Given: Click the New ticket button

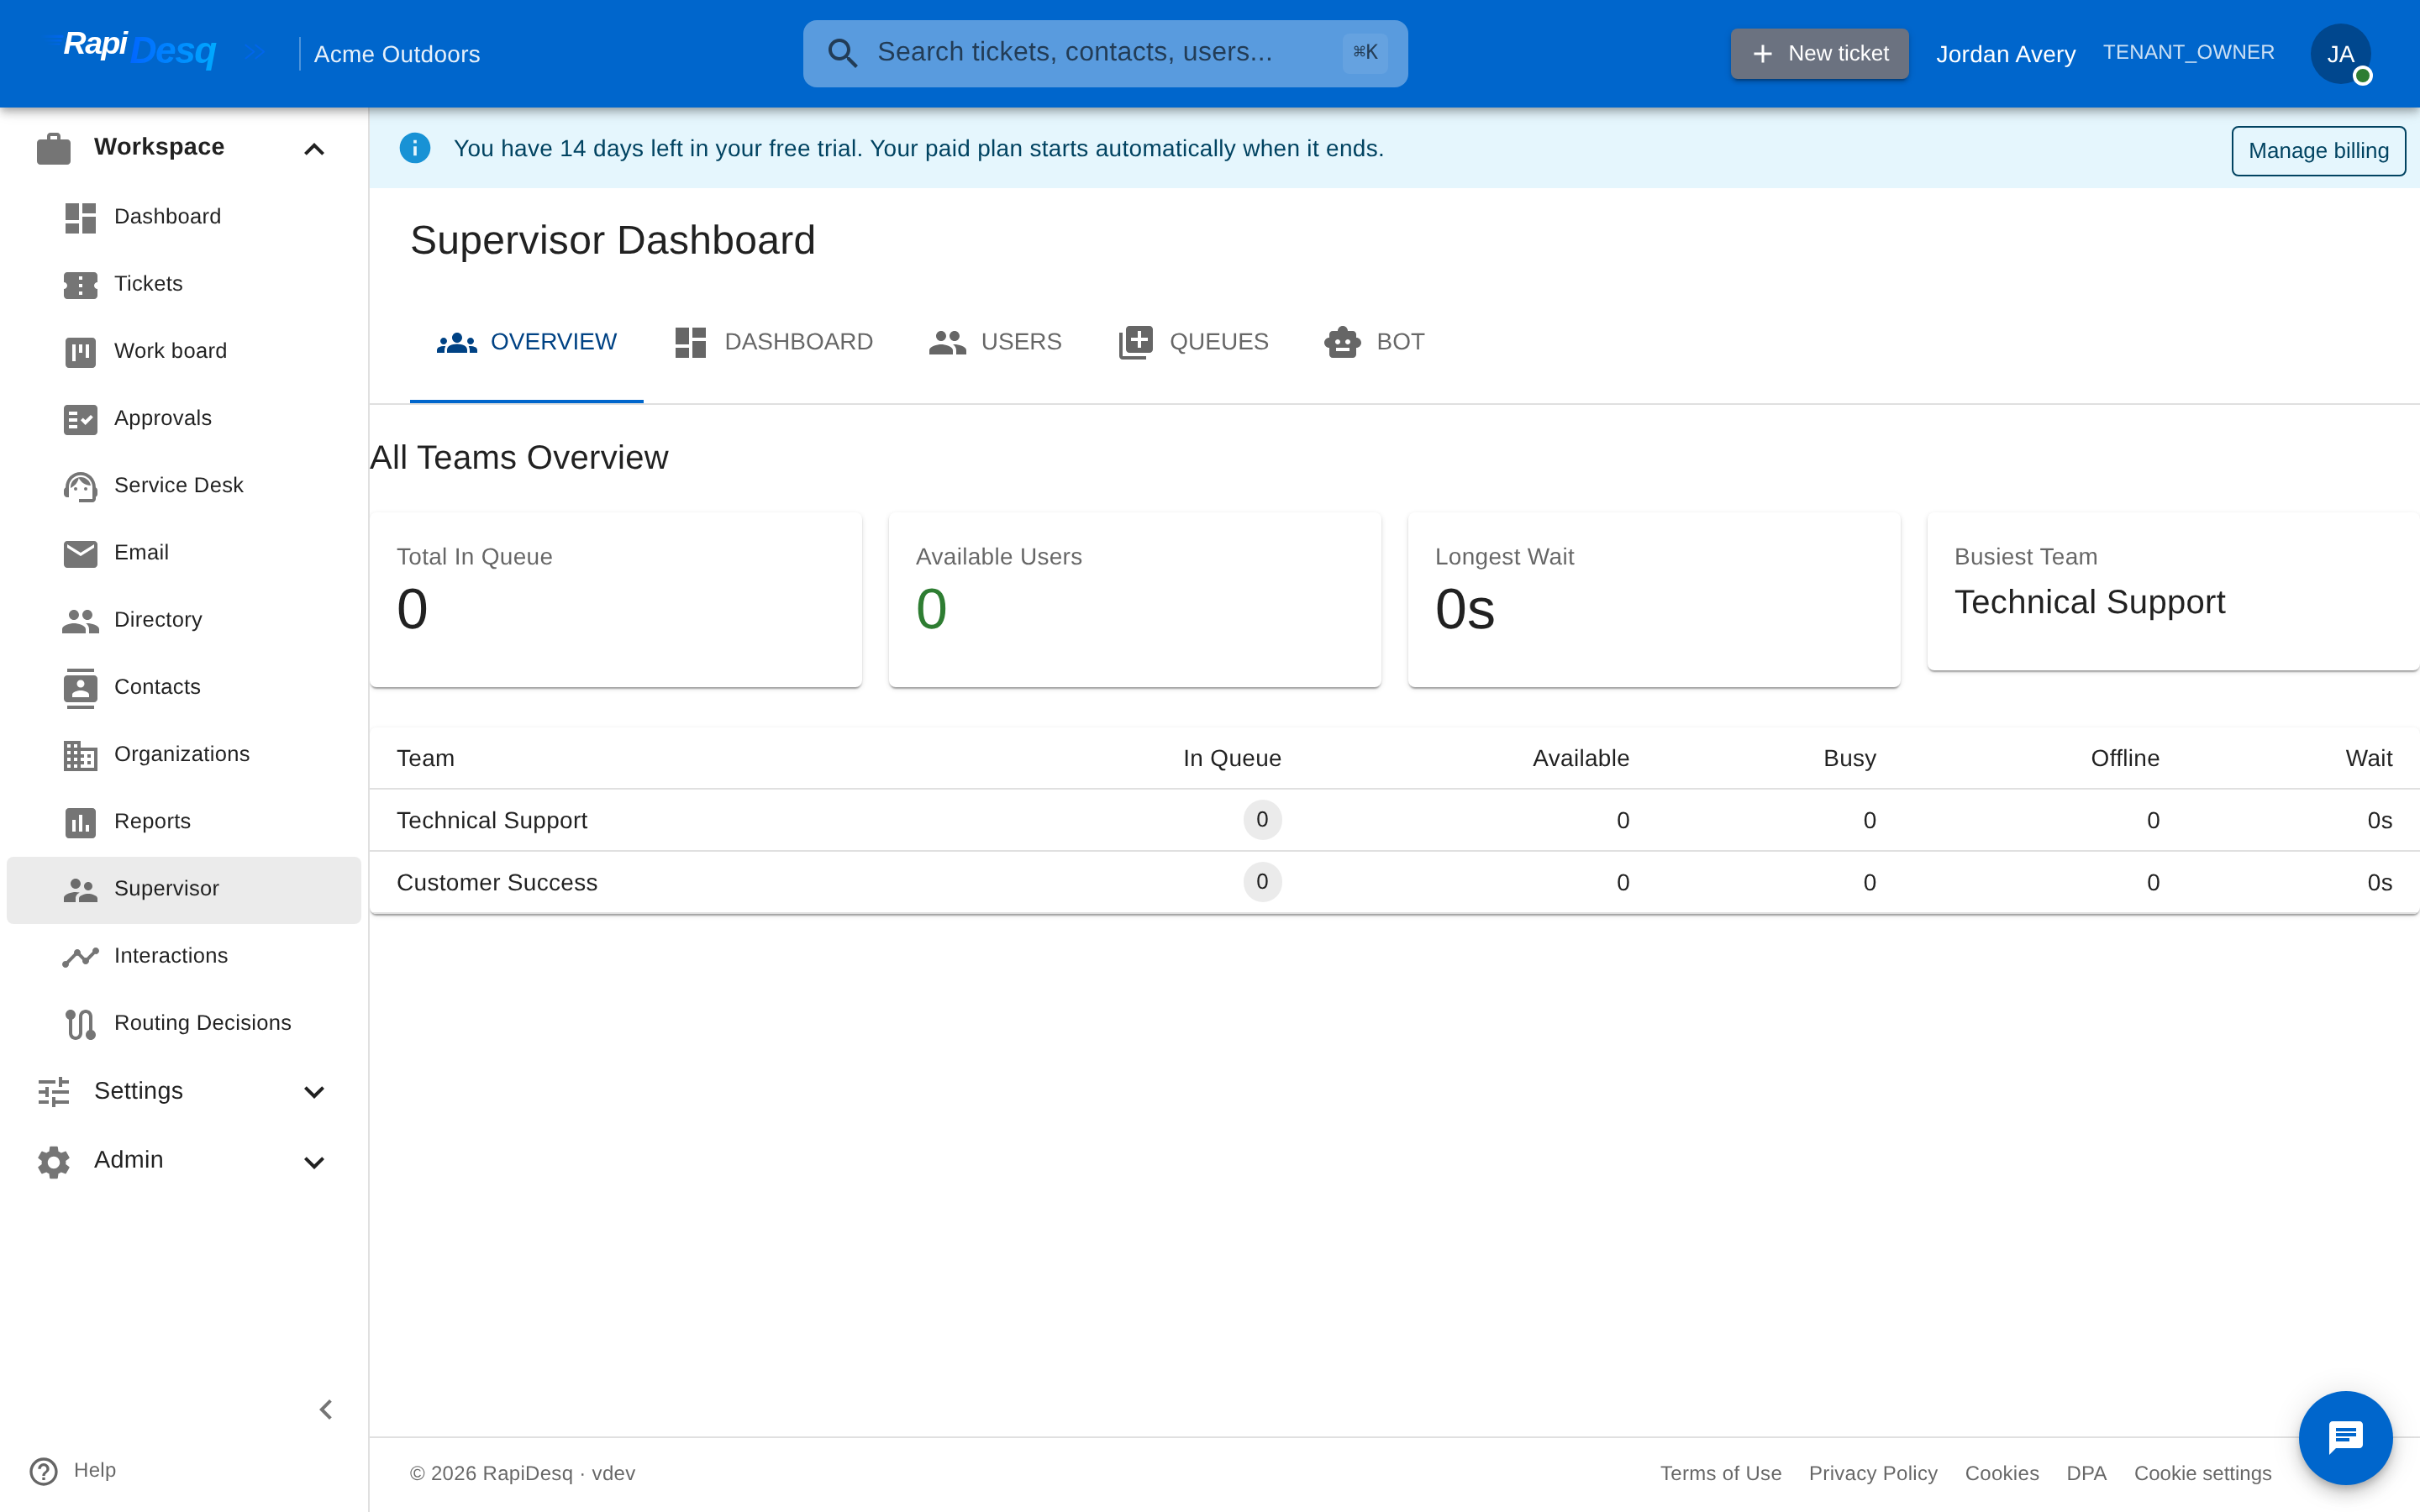Looking at the screenshot, I should 1820,54.
